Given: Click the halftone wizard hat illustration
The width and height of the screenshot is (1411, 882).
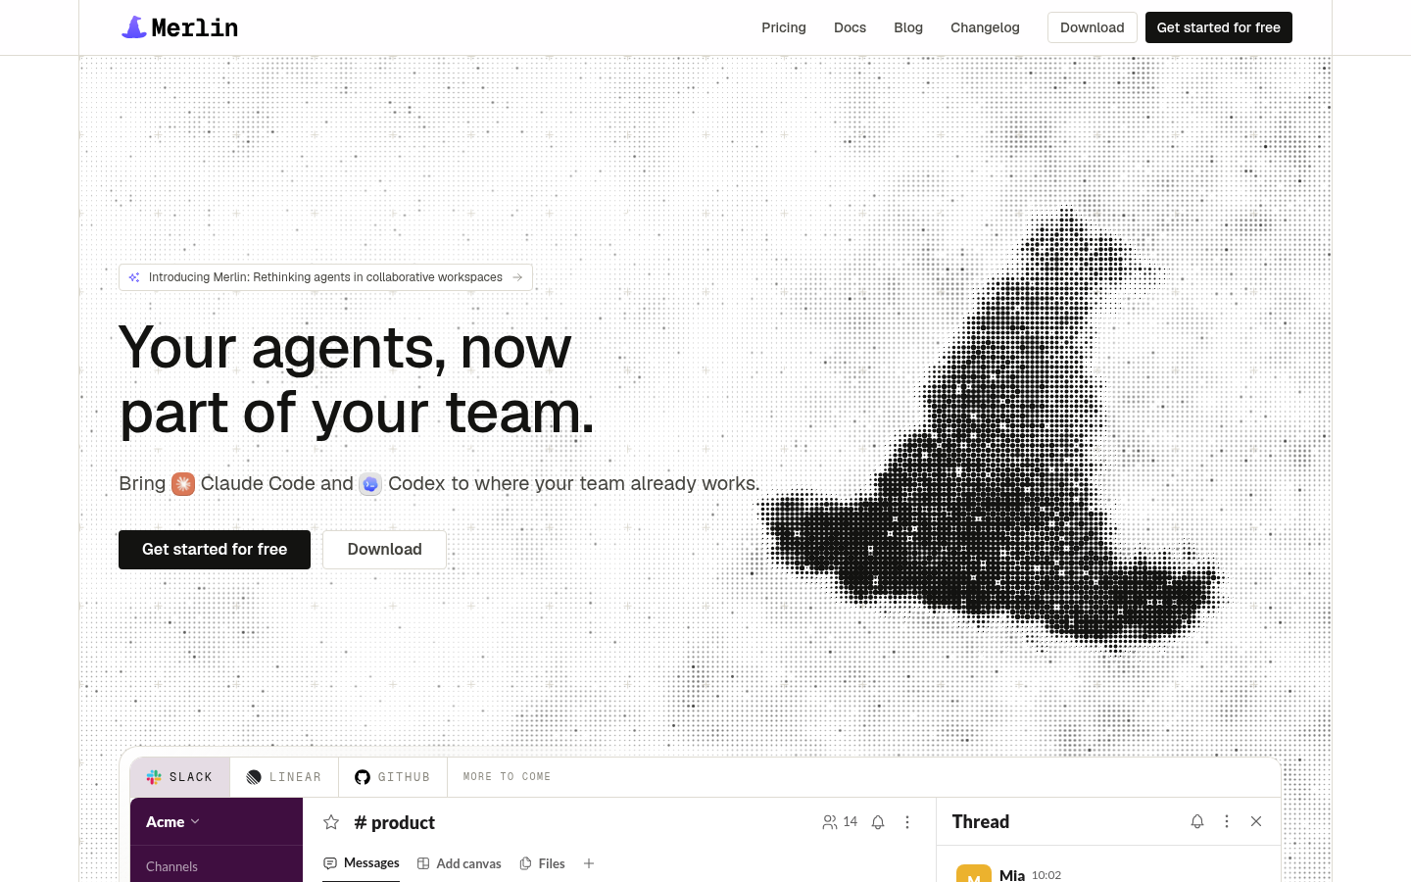Looking at the screenshot, I should click(x=992, y=431).
